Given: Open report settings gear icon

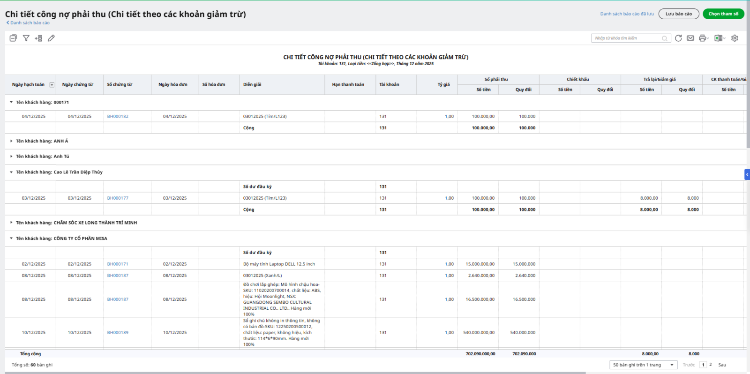Looking at the screenshot, I should [735, 38].
